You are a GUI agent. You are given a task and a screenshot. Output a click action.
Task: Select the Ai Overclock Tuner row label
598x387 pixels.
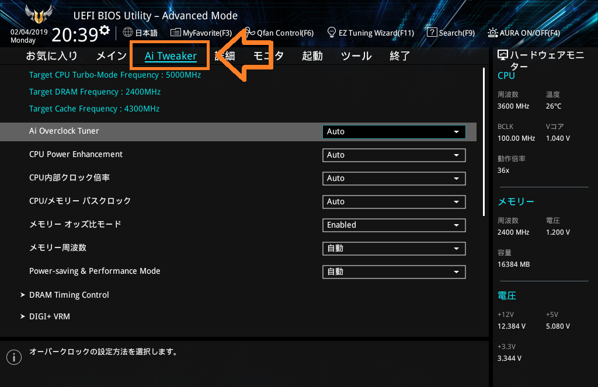click(64, 131)
